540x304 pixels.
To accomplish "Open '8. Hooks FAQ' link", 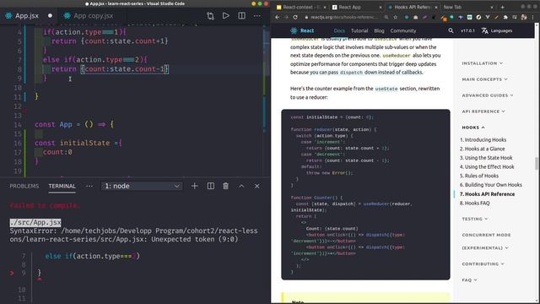I will 474,203.
